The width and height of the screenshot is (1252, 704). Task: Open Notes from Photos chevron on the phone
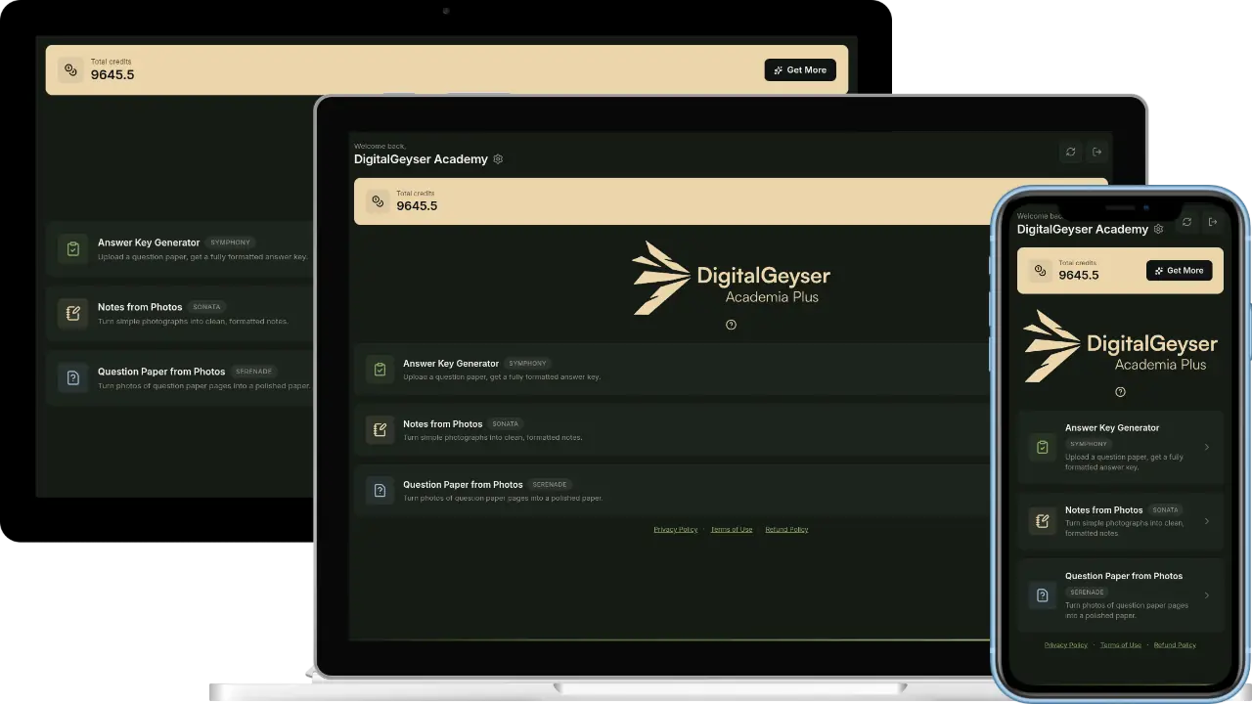pos(1207,521)
